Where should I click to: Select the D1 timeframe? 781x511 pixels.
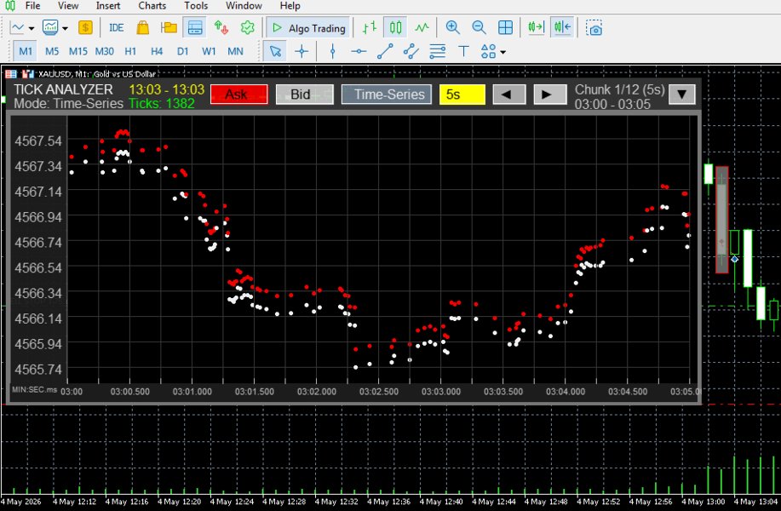point(183,51)
